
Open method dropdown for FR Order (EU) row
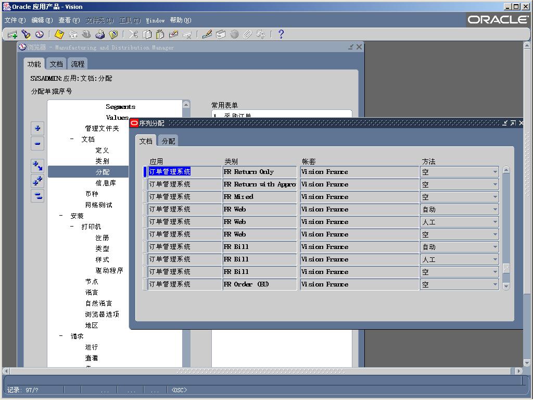pyautogui.click(x=495, y=284)
